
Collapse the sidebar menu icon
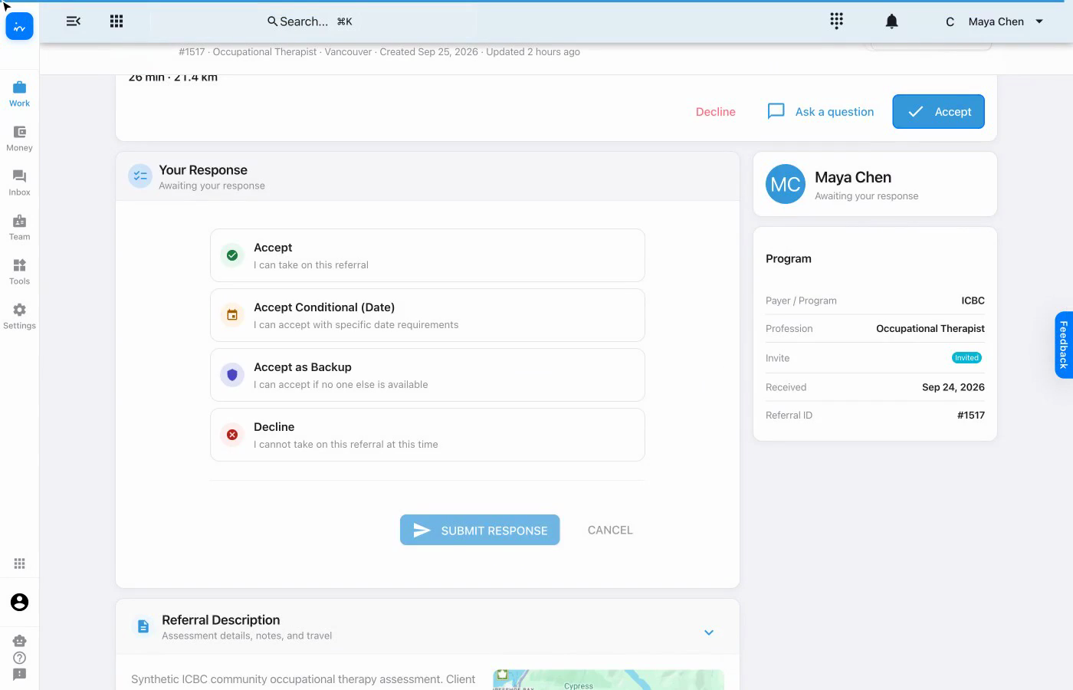pyautogui.click(x=74, y=21)
